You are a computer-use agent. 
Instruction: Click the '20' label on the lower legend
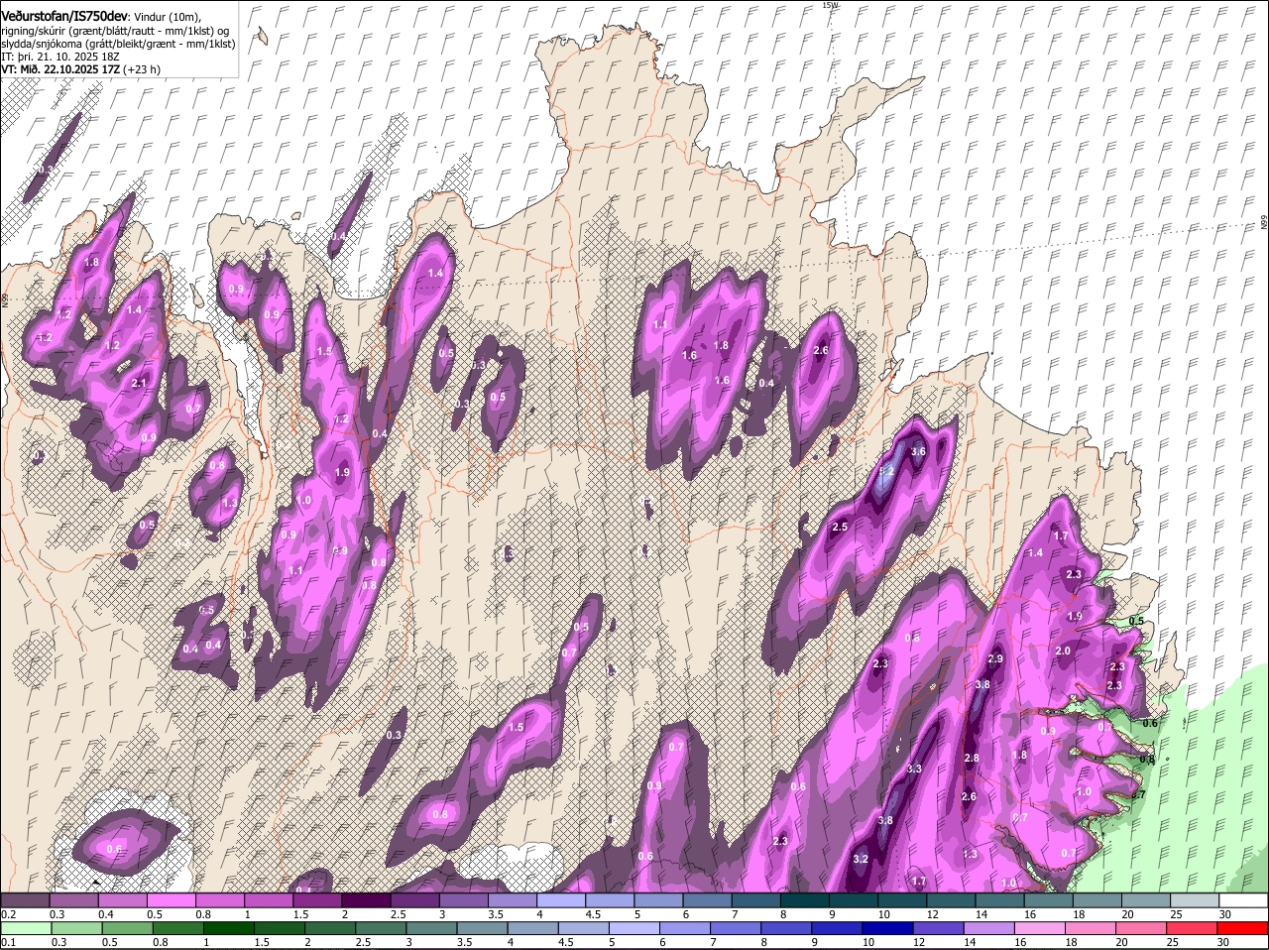coord(1122,942)
